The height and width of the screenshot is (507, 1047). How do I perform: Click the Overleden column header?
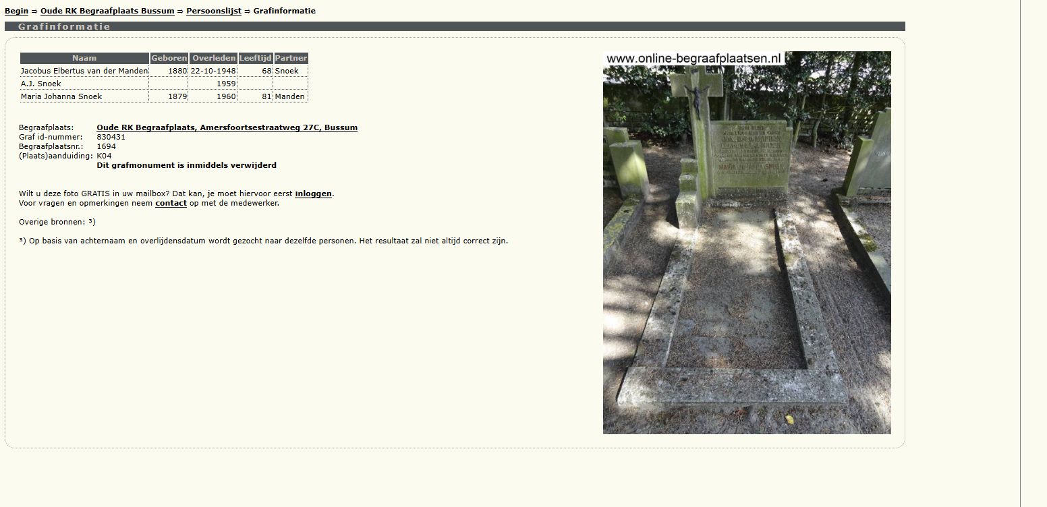(213, 58)
